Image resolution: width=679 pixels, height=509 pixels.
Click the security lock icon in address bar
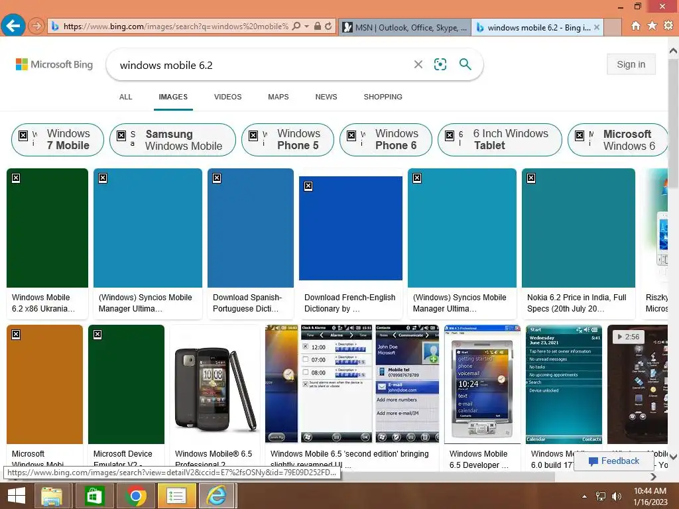(x=318, y=27)
